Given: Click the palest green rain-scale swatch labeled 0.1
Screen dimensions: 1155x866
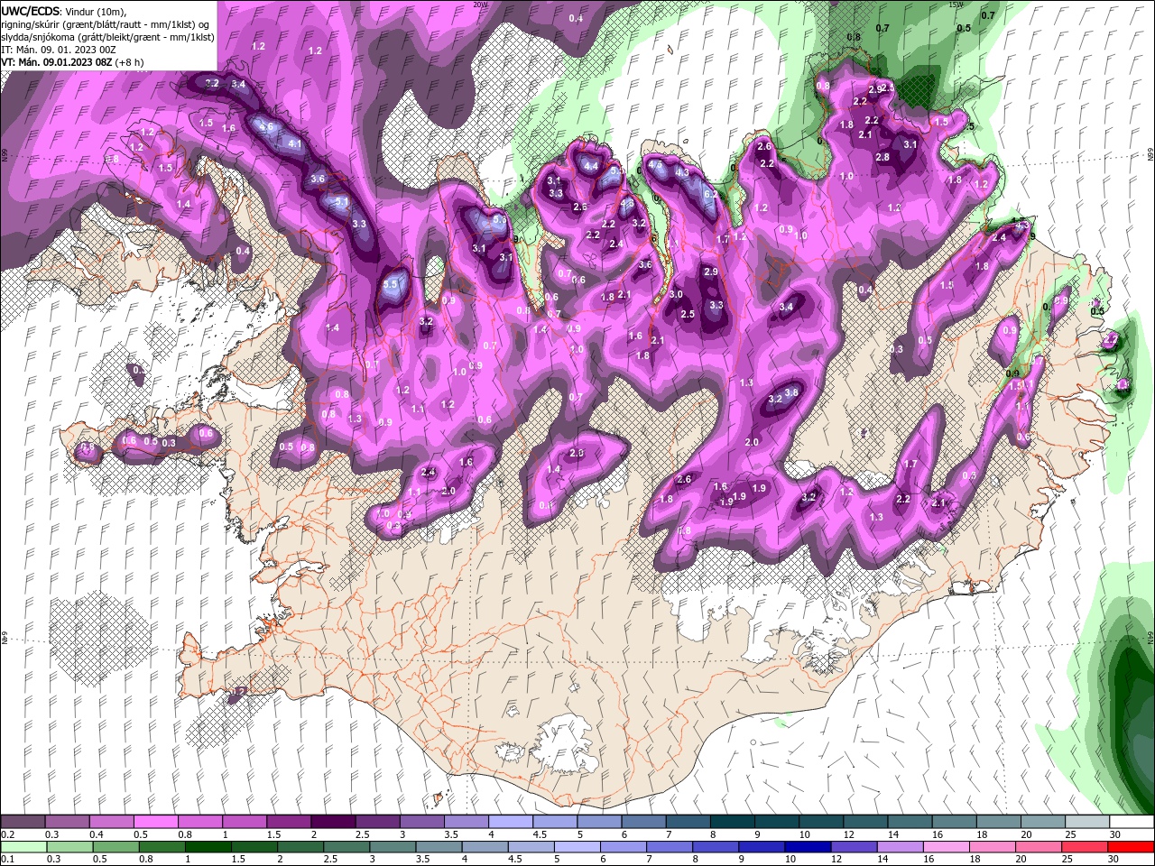Looking at the screenshot, I should (23, 846).
